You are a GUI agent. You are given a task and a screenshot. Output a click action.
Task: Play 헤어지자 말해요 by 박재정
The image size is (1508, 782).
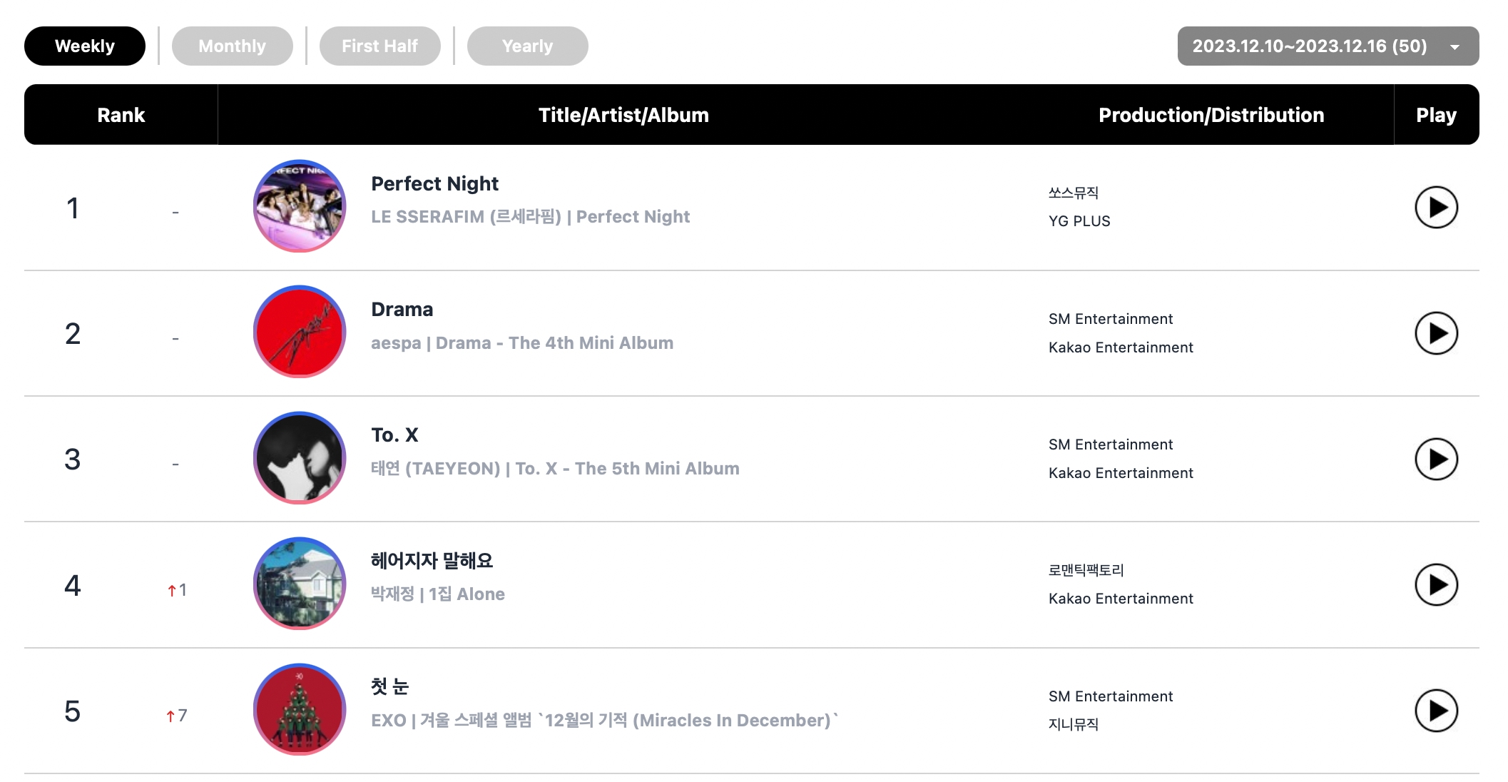(1435, 585)
